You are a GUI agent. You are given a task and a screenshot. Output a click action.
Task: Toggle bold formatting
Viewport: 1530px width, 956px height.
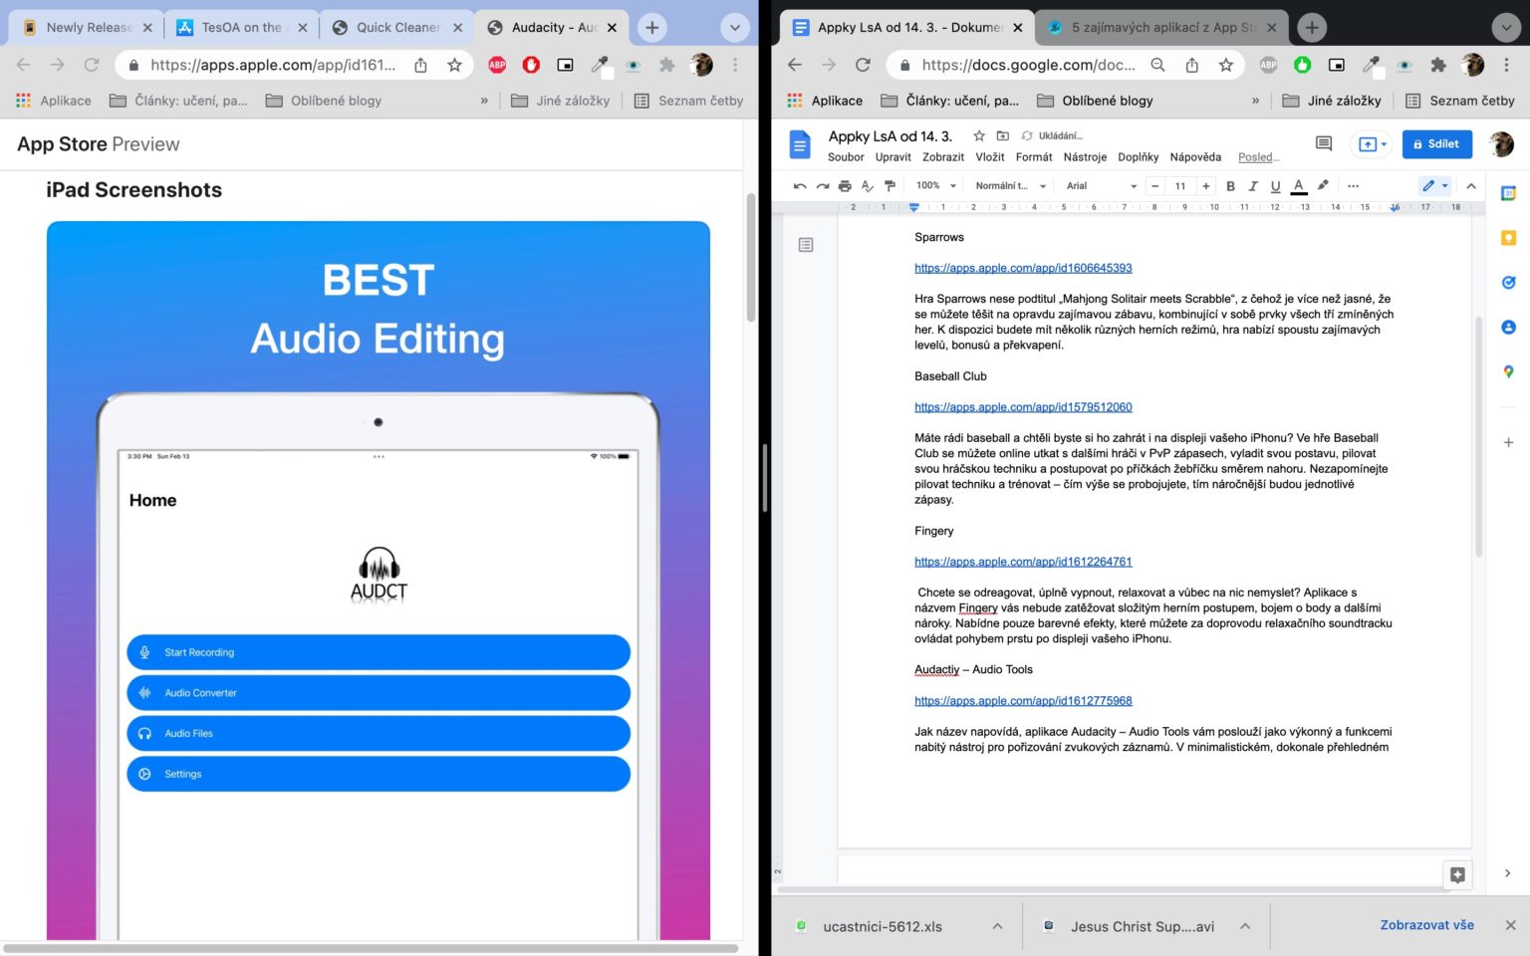[x=1230, y=186]
